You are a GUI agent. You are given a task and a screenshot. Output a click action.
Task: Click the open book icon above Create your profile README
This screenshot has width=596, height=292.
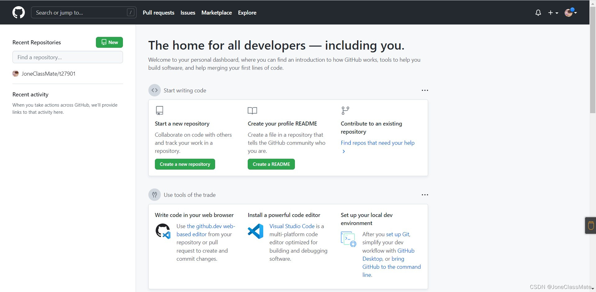click(x=252, y=111)
